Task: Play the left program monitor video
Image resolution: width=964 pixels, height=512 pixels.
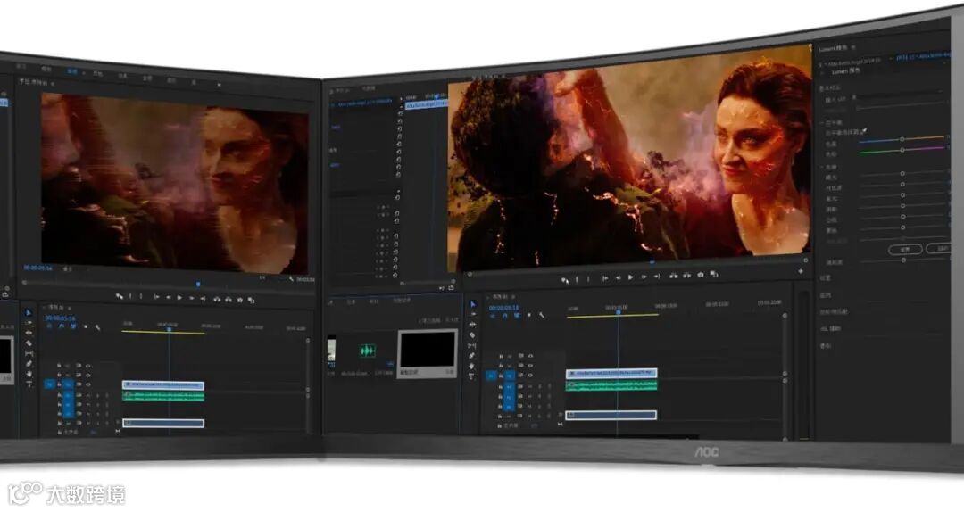Action: pyautogui.click(x=179, y=298)
